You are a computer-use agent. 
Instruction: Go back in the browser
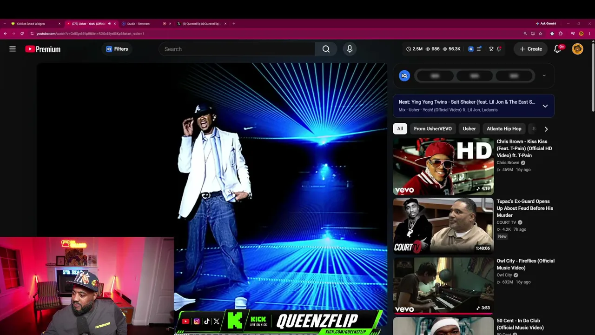(x=5, y=33)
